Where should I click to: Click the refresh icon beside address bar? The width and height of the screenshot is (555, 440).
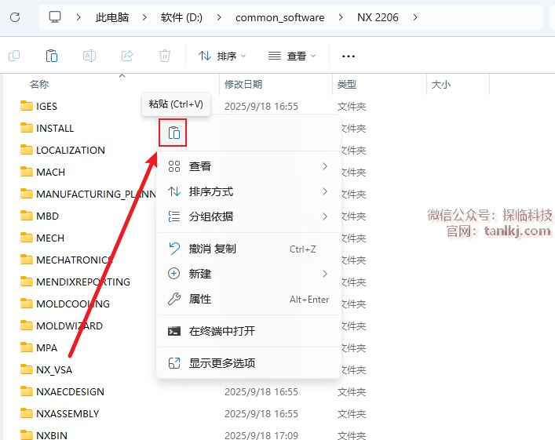click(x=15, y=17)
